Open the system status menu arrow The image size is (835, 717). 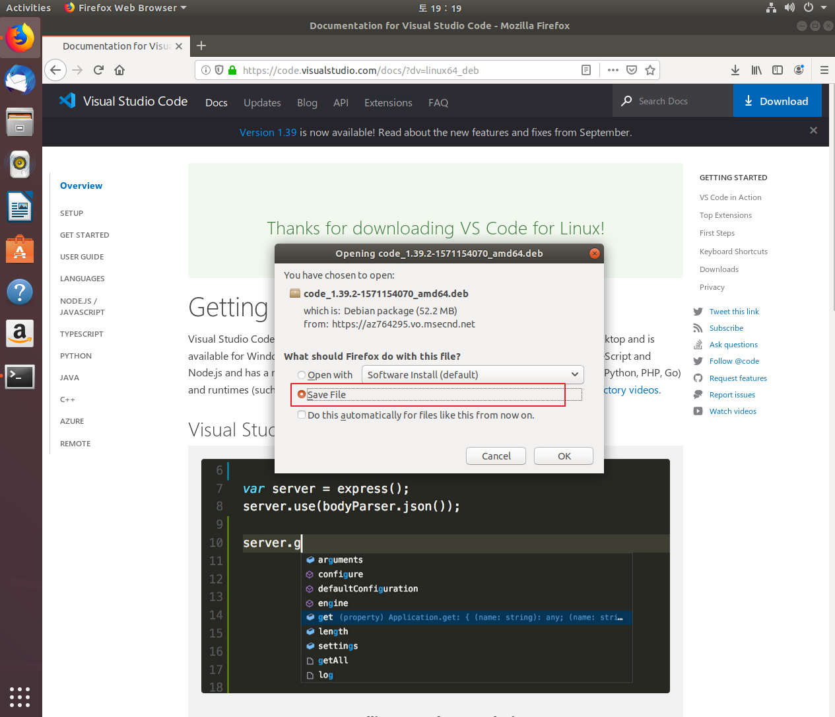(x=824, y=8)
